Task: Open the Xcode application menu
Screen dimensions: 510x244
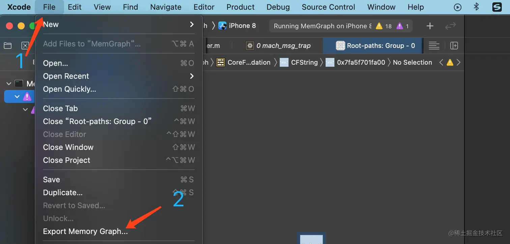Action: pyautogui.click(x=19, y=7)
